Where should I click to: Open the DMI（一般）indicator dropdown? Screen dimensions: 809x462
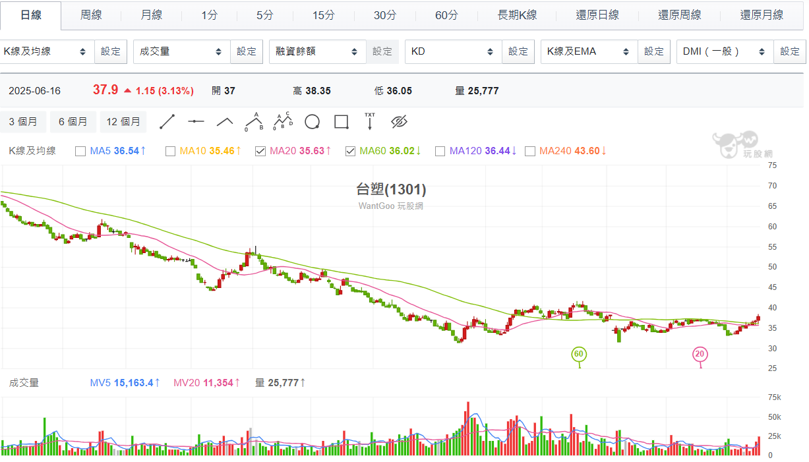724,51
